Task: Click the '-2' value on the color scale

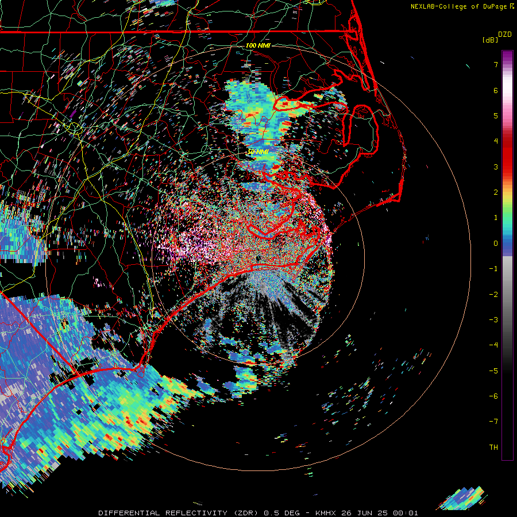Action: [493, 295]
